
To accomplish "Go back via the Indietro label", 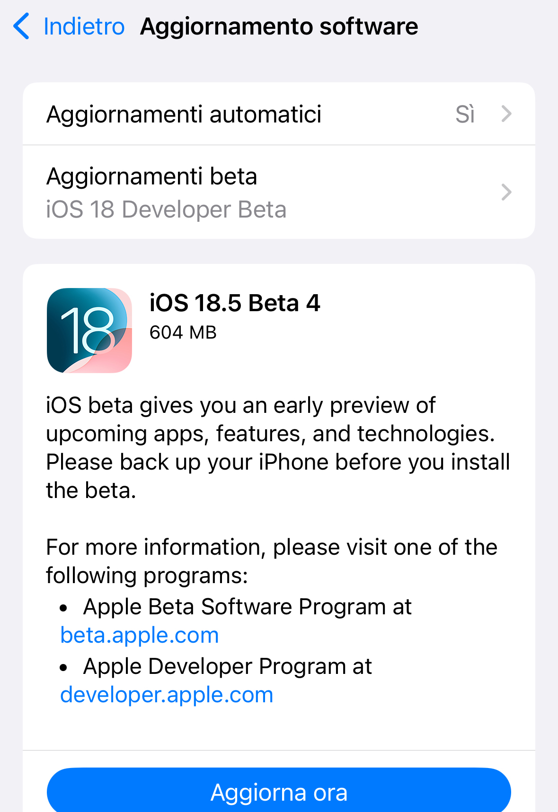I will coord(84,26).
